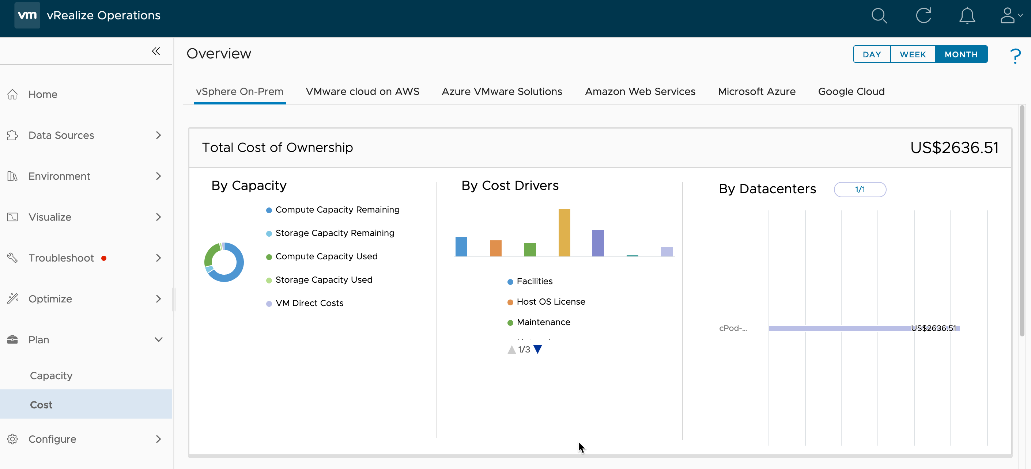
Task: Click the refresh icon in header
Action: (x=924, y=16)
